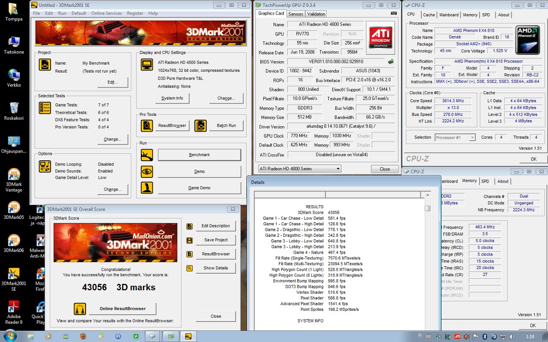The width and height of the screenshot is (548, 342).
Task: Click the BIOS Version field in GPU-Z
Action: point(336,62)
